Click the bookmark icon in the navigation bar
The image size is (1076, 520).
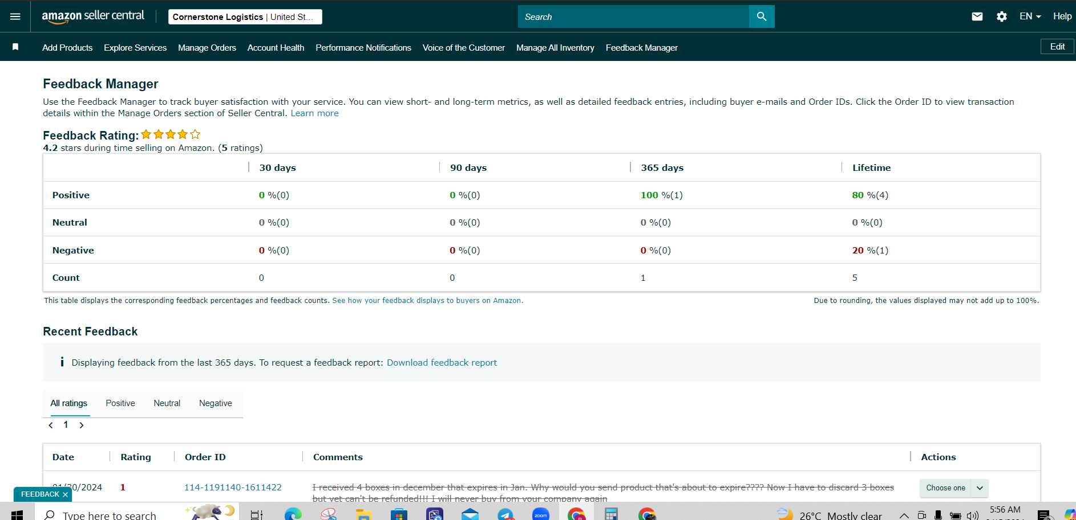pyautogui.click(x=15, y=47)
